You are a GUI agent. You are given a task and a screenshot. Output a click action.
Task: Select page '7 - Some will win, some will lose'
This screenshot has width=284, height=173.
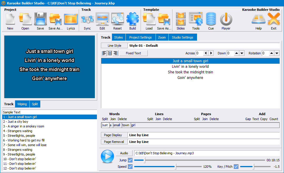click(x=49, y=145)
